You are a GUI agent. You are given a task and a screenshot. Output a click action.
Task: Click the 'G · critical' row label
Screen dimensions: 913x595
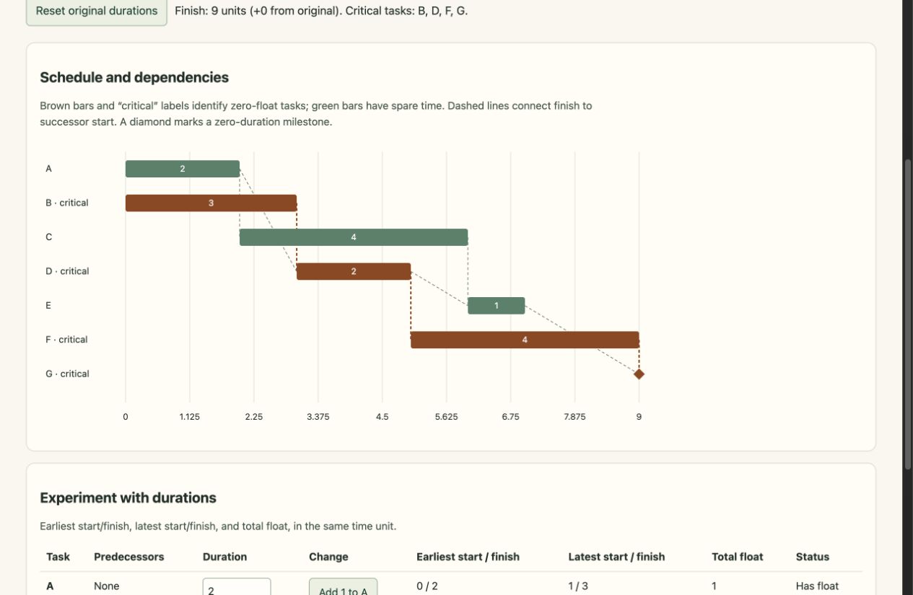click(x=67, y=374)
